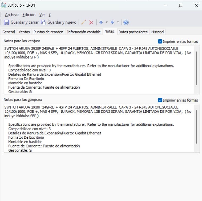Click the Guardar y cerrar button label
The image size is (202, 201).
pyautogui.click(x=24, y=22)
